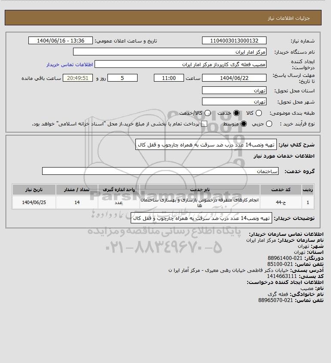Click the اطلاعات تماس سازمان خریدار heading

click(x=286, y=234)
